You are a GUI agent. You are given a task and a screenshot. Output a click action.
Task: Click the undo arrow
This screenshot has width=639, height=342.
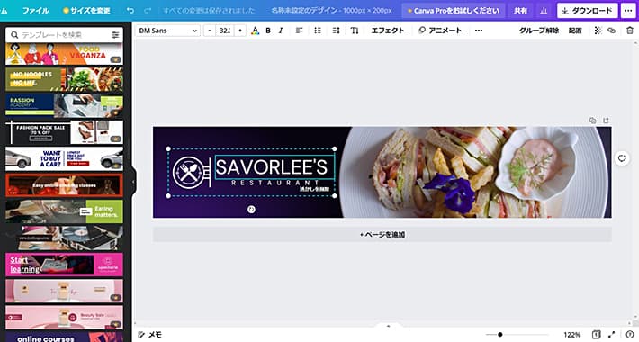pos(130,11)
